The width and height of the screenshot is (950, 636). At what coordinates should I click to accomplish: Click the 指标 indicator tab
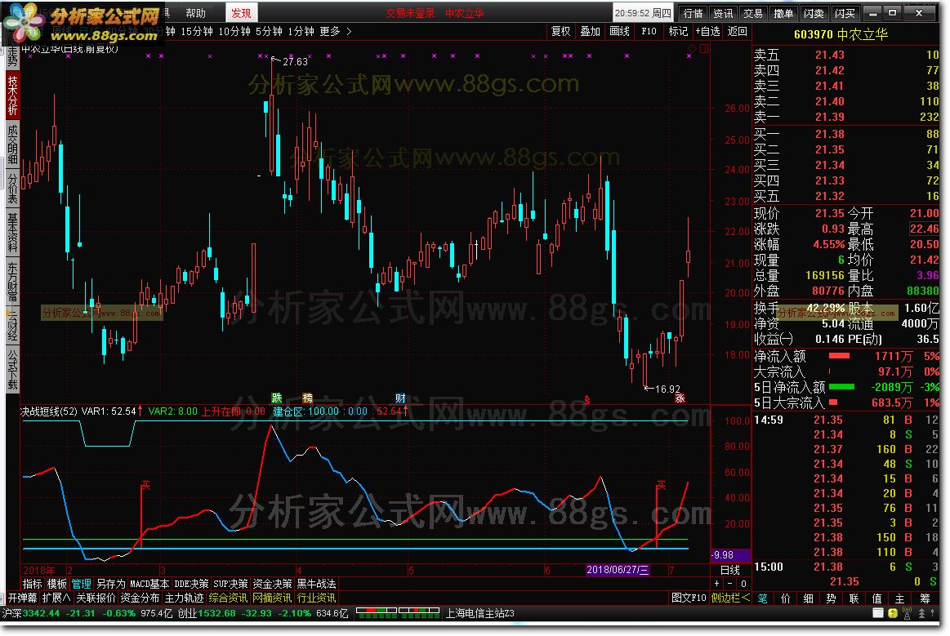tap(32, 584)
